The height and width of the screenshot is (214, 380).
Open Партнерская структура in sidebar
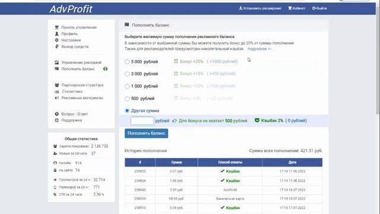point(83,85)
